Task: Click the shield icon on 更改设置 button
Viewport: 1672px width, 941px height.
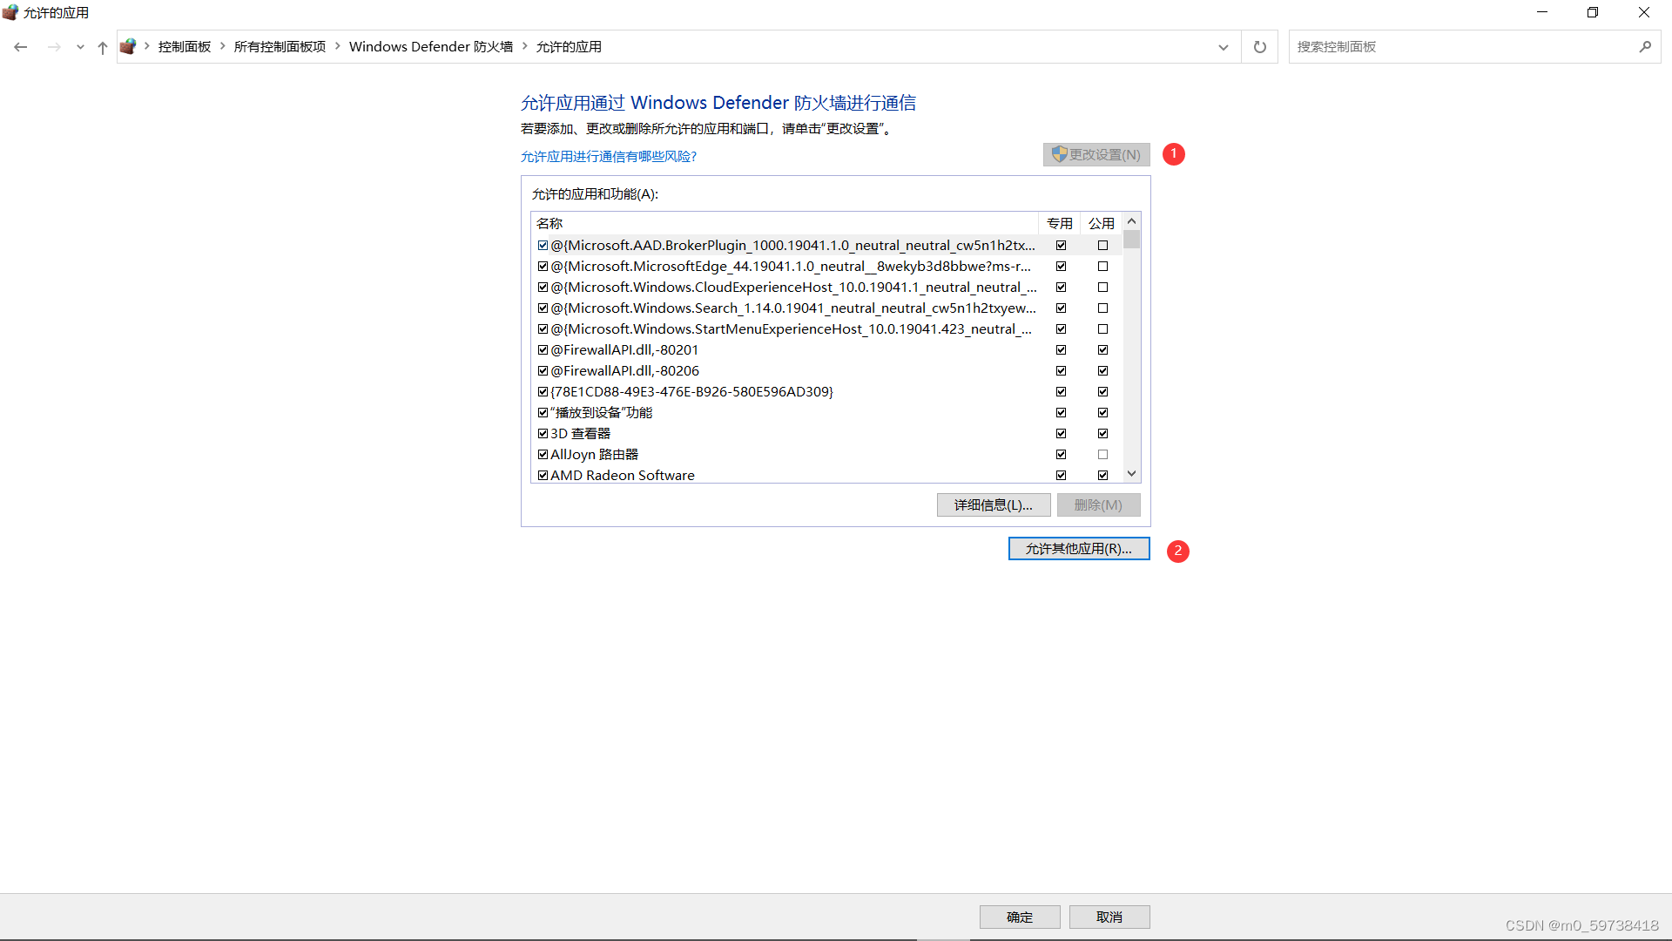Action: [x=1060, y=154]
